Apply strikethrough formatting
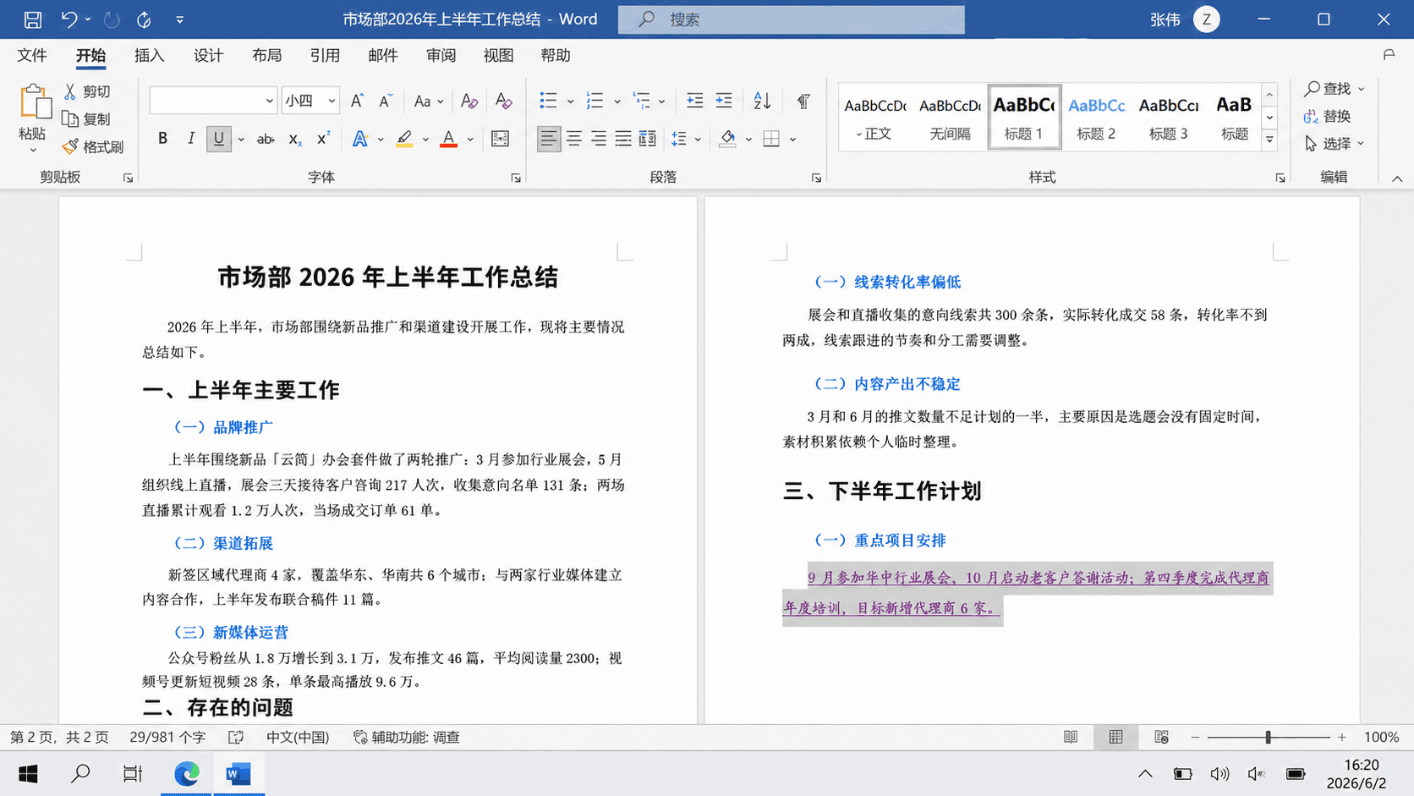1414x796 pixels. (266, 139)
